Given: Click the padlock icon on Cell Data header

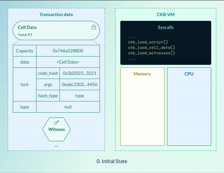Looking at the screenshot, I should [94, 27].
